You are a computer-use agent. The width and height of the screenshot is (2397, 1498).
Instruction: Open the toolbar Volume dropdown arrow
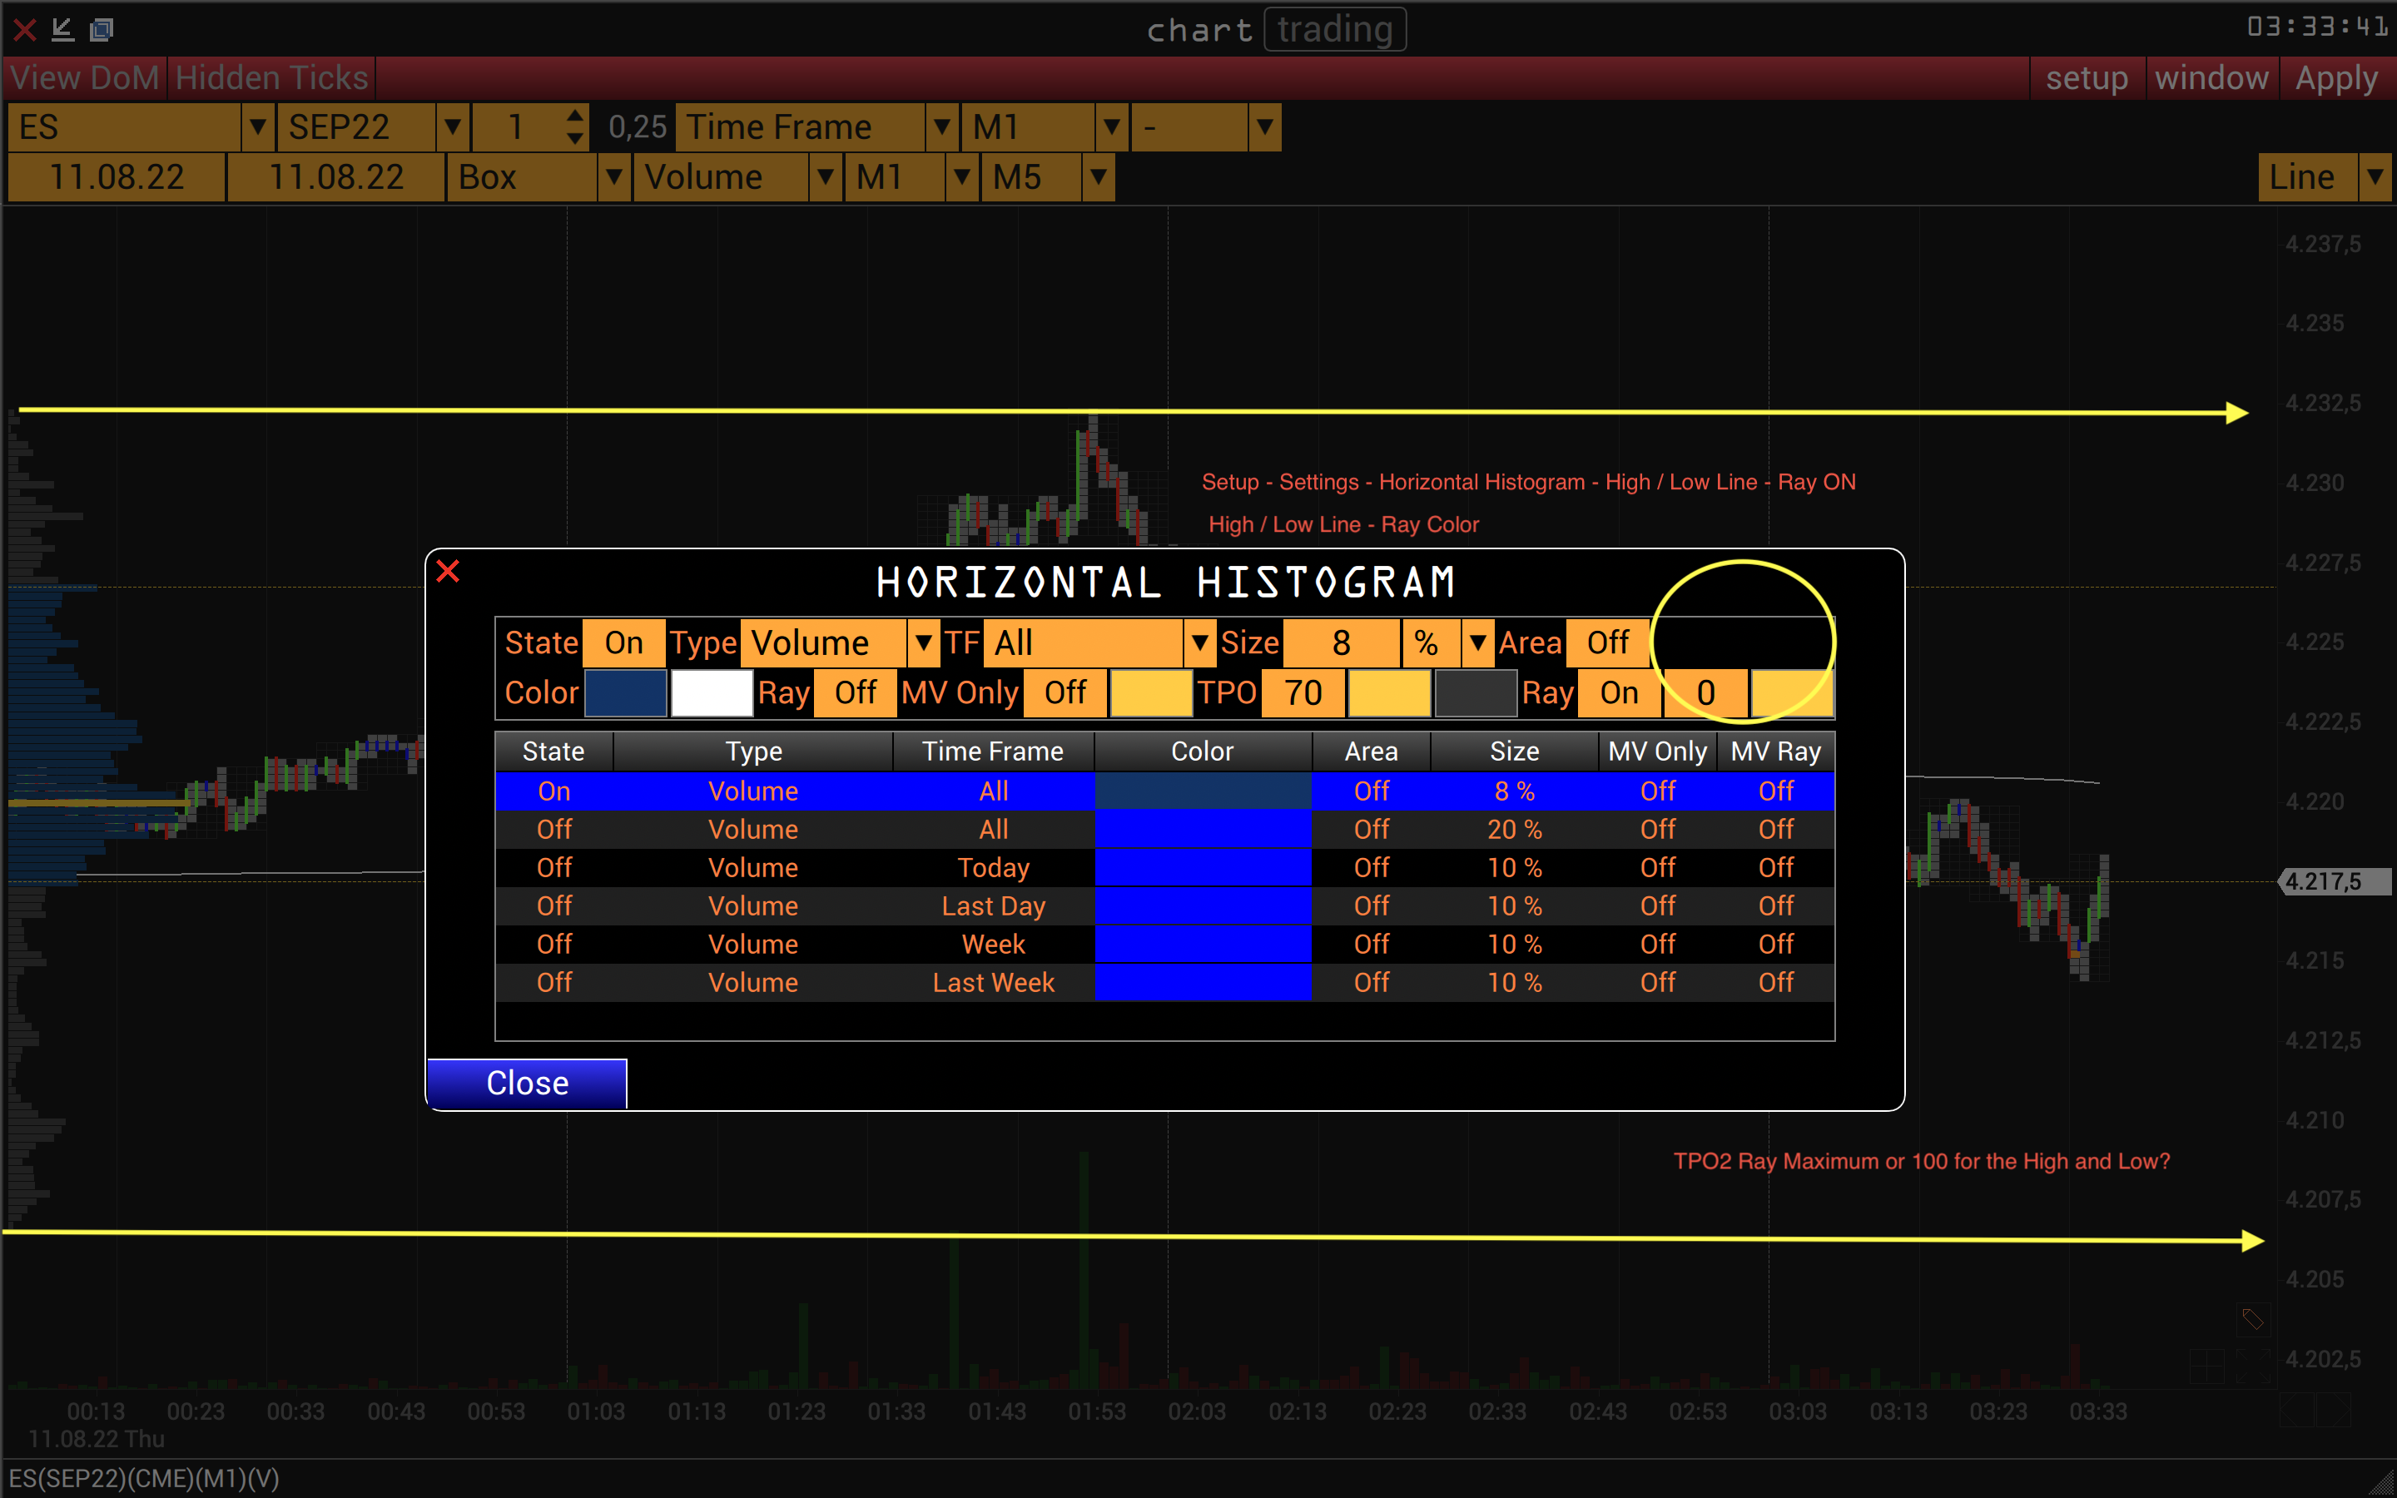point(825,177)
